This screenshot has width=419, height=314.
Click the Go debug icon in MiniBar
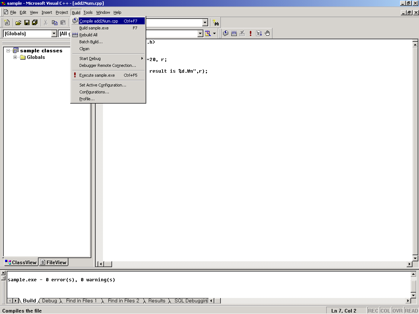click(x=259, y=33)
